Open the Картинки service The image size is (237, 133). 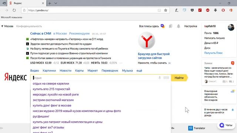(49, 71)
